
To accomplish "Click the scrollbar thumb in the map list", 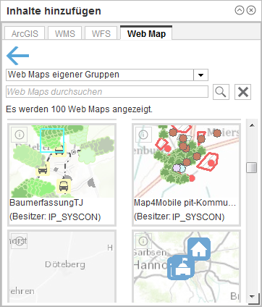I will (251, 167).
